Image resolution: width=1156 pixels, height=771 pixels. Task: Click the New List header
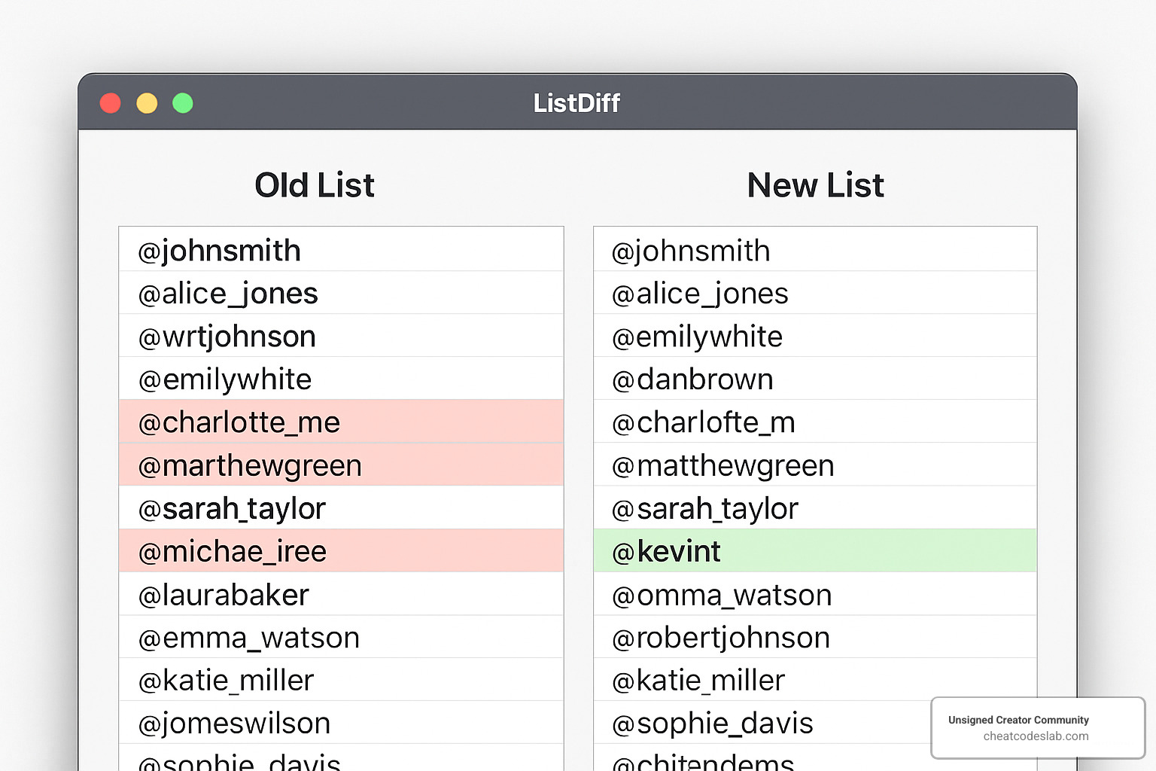(x=815, y=184)
